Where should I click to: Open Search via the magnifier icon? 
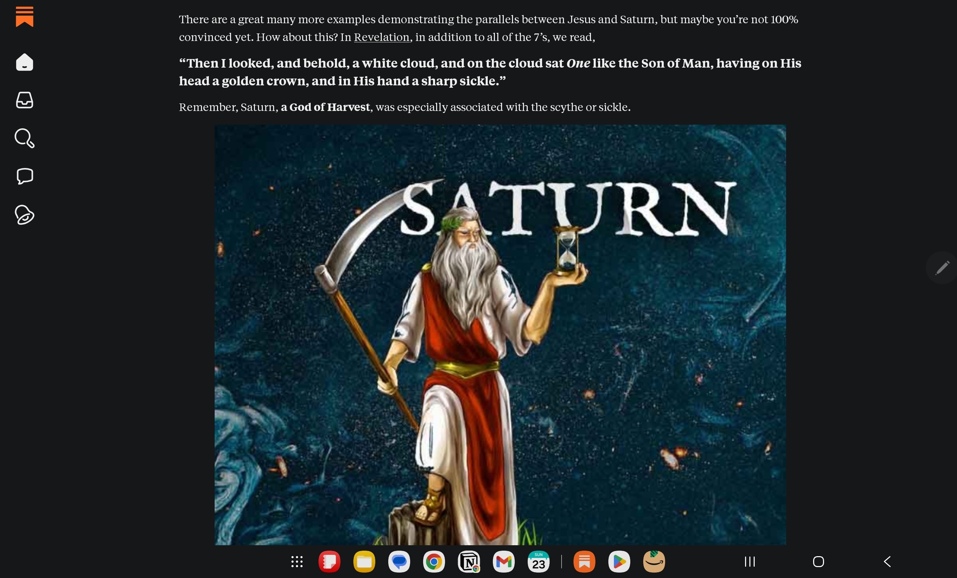[25, 138]
